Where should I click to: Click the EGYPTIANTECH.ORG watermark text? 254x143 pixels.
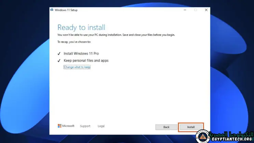tap(232, 140)
